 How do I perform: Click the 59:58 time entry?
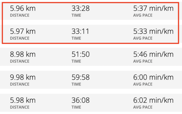[x=81, y=77]
